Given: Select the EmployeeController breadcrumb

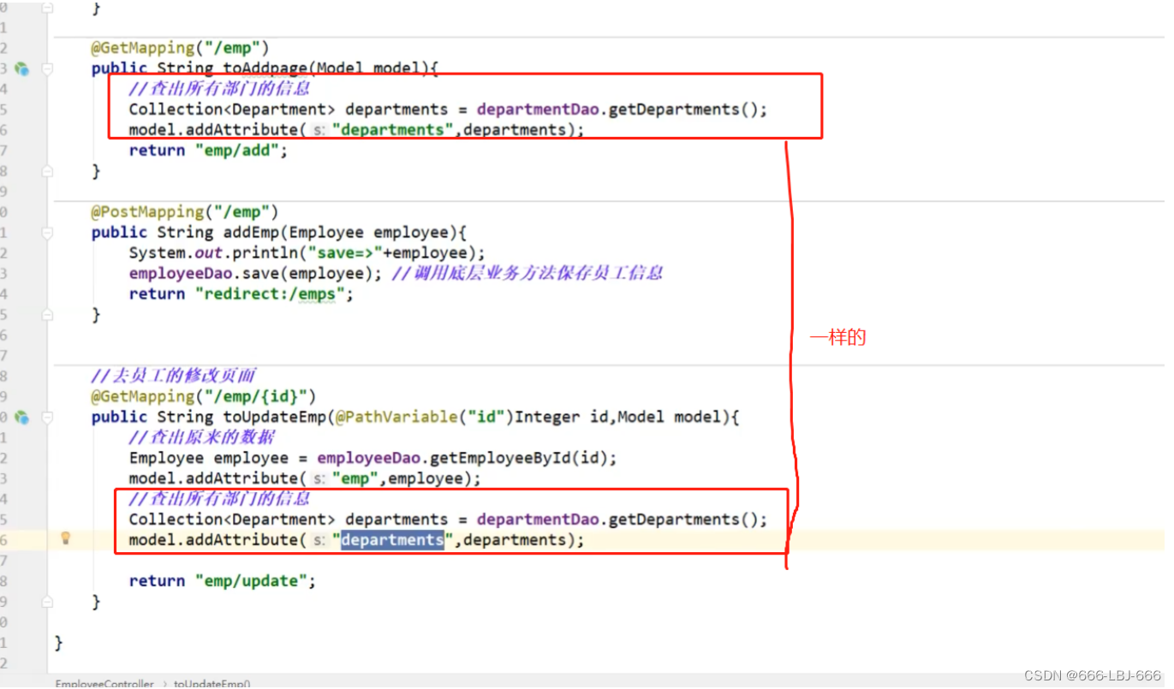Looking at the screenshot, I should coord(104,683).
